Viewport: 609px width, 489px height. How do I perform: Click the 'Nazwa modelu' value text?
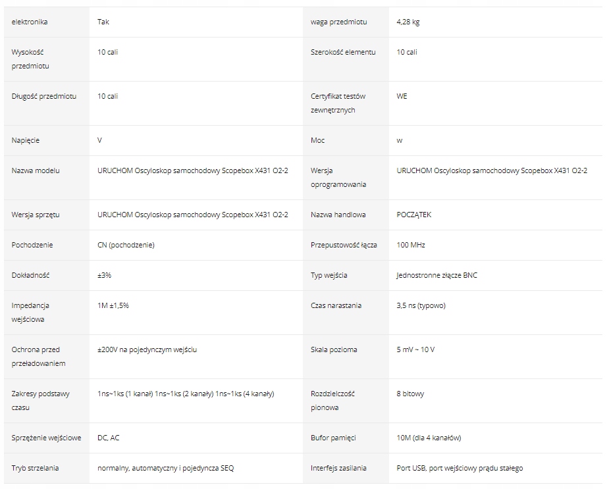click(x=192, y=170)
